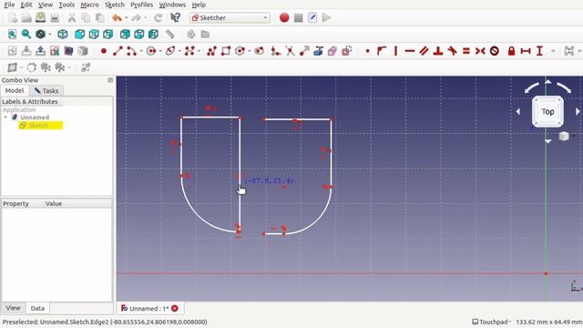Select the Create rectangle tool
This screenshot has height=328, width=583.
point(226,51)
